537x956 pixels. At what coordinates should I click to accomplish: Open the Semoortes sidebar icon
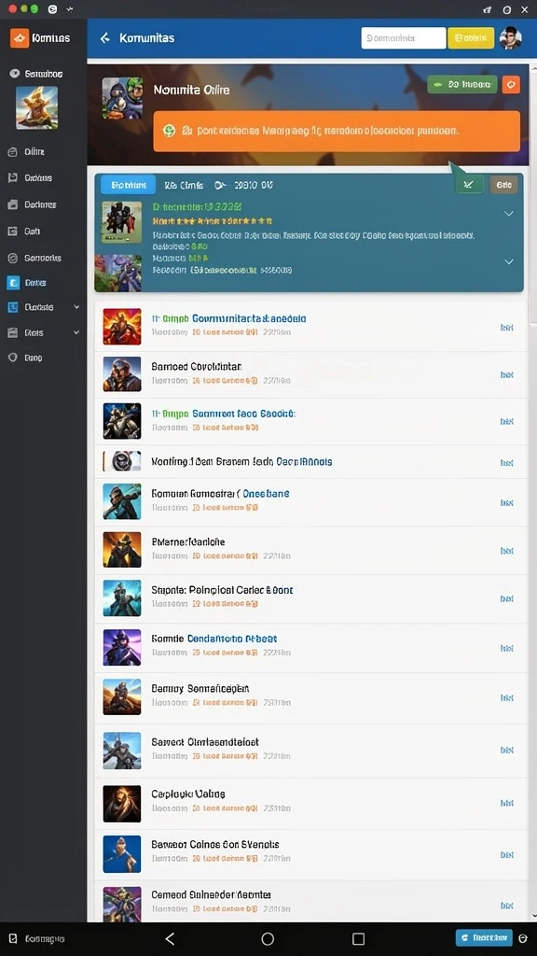pyautogui.click(x=12, y=258)
